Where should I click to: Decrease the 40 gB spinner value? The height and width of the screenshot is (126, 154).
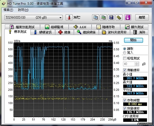137,65
